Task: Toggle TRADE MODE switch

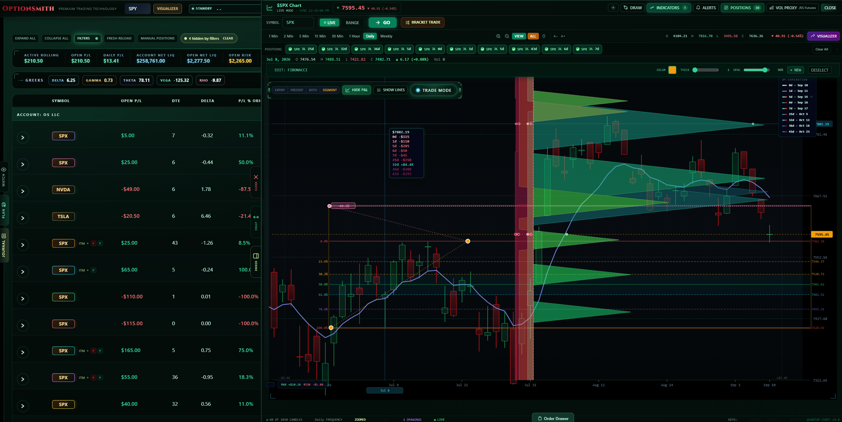Action: (434, 90)
